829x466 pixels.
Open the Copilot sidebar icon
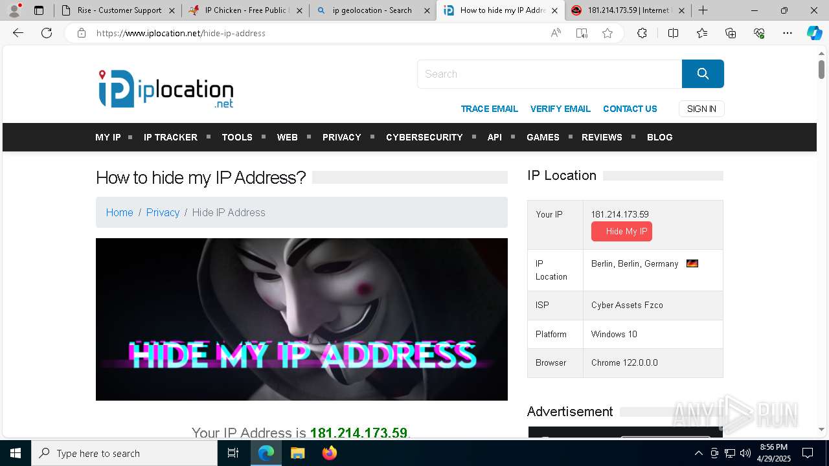pos(814,33)
